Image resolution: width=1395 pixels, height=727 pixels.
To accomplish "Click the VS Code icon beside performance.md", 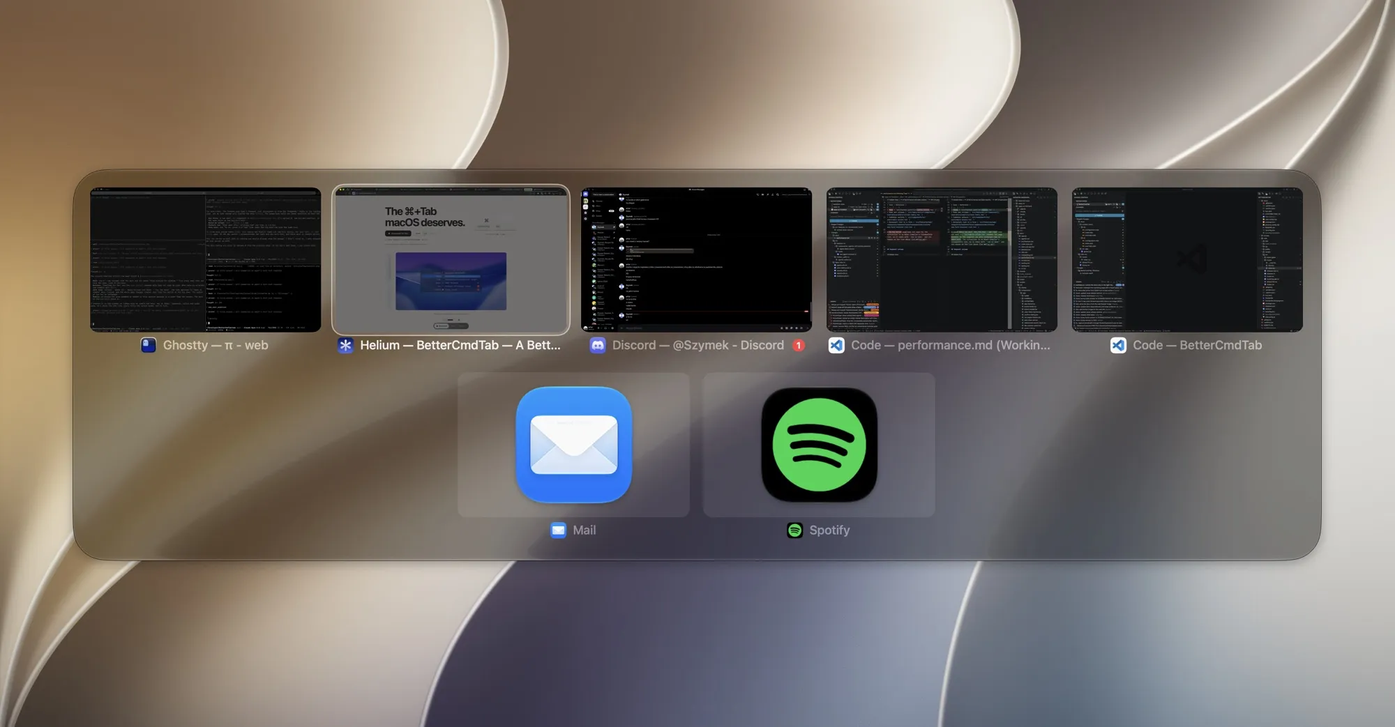I will click(x=836, y=345).
